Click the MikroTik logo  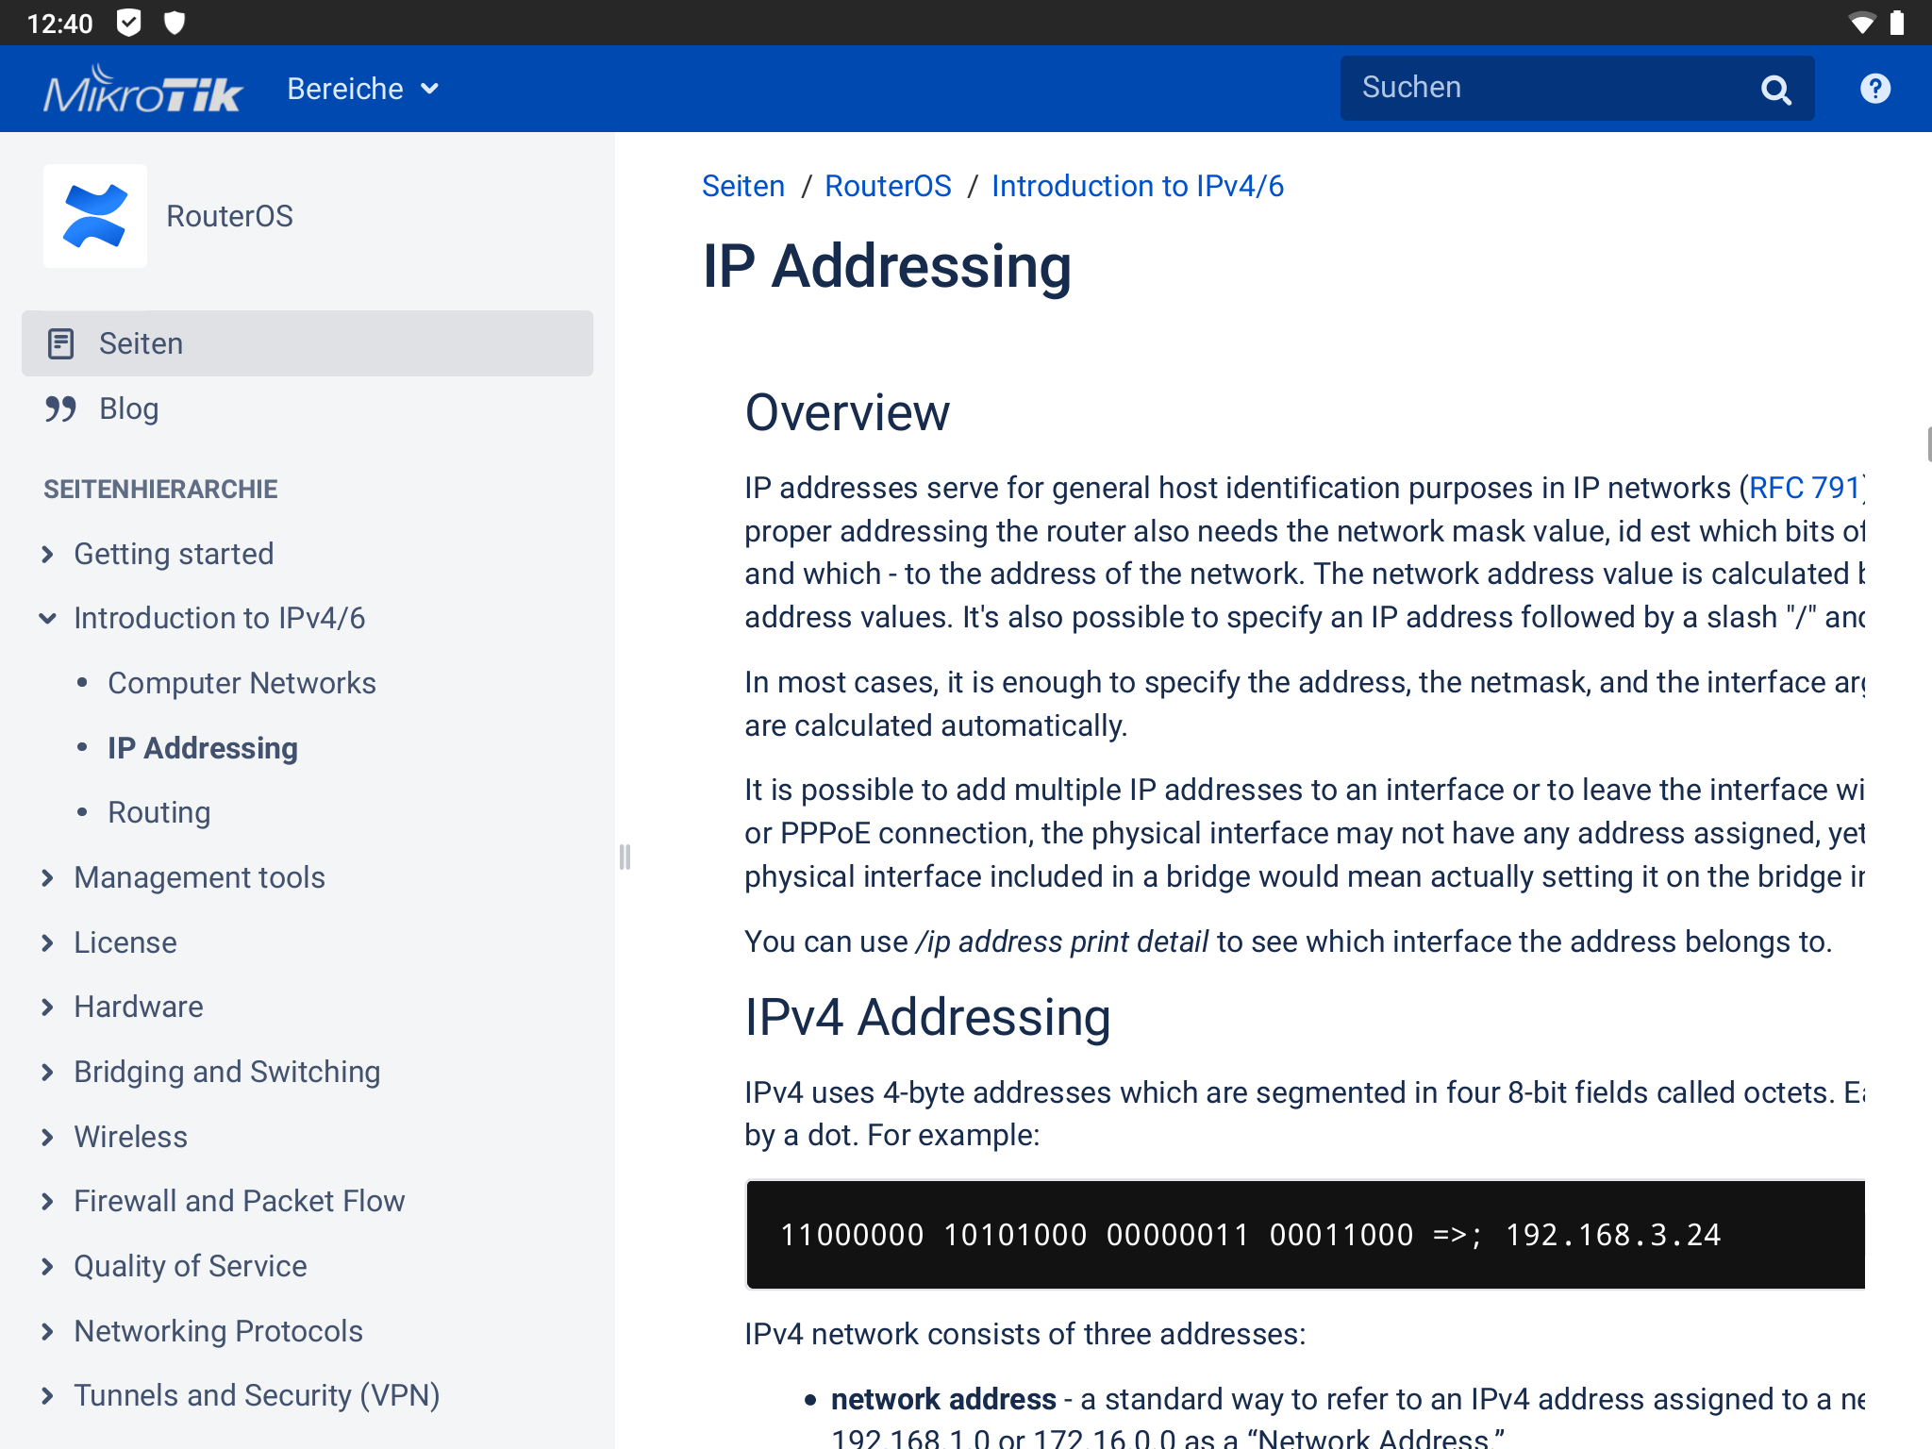(x=142, y=90)
